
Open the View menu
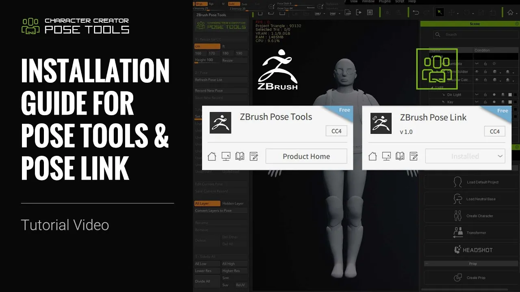(354, 2)
